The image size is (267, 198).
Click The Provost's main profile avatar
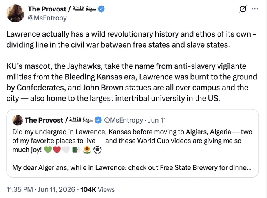click(15, 13)
